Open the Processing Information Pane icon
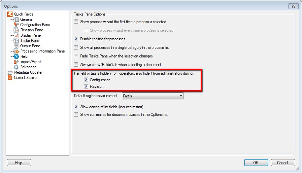The width and height of the screenshot is (302, 173). click(x=17, y=51)
